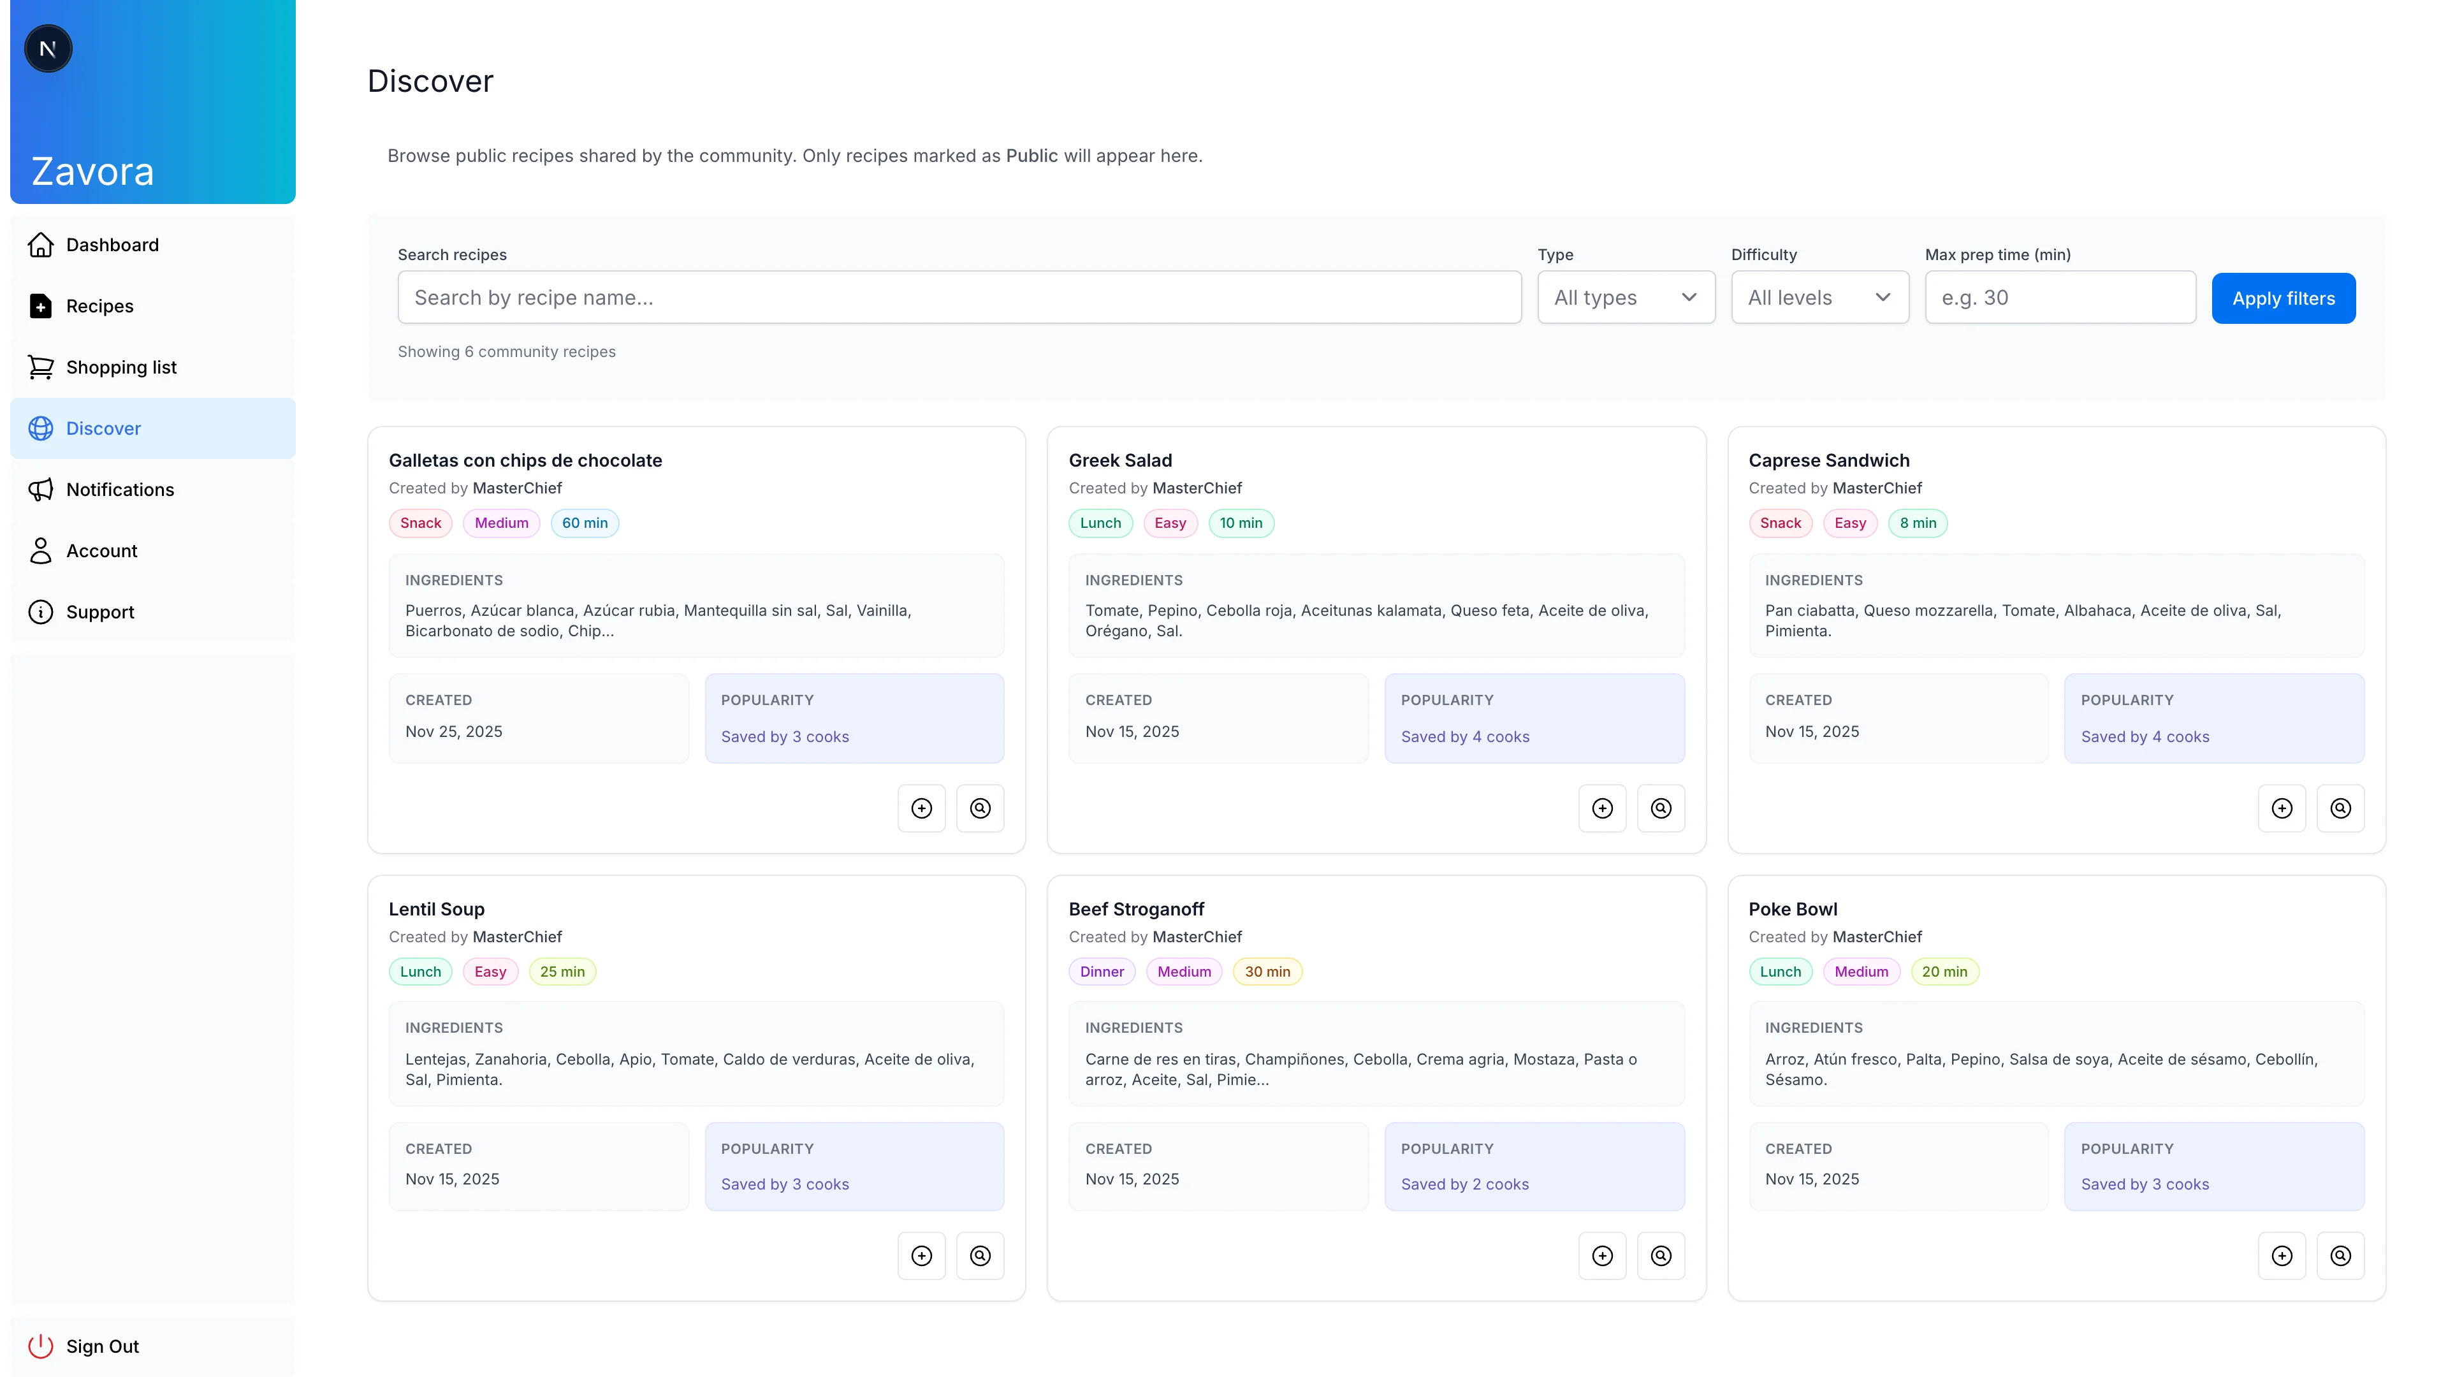Switch to the Discover section in sidebar

pos(103,428)
